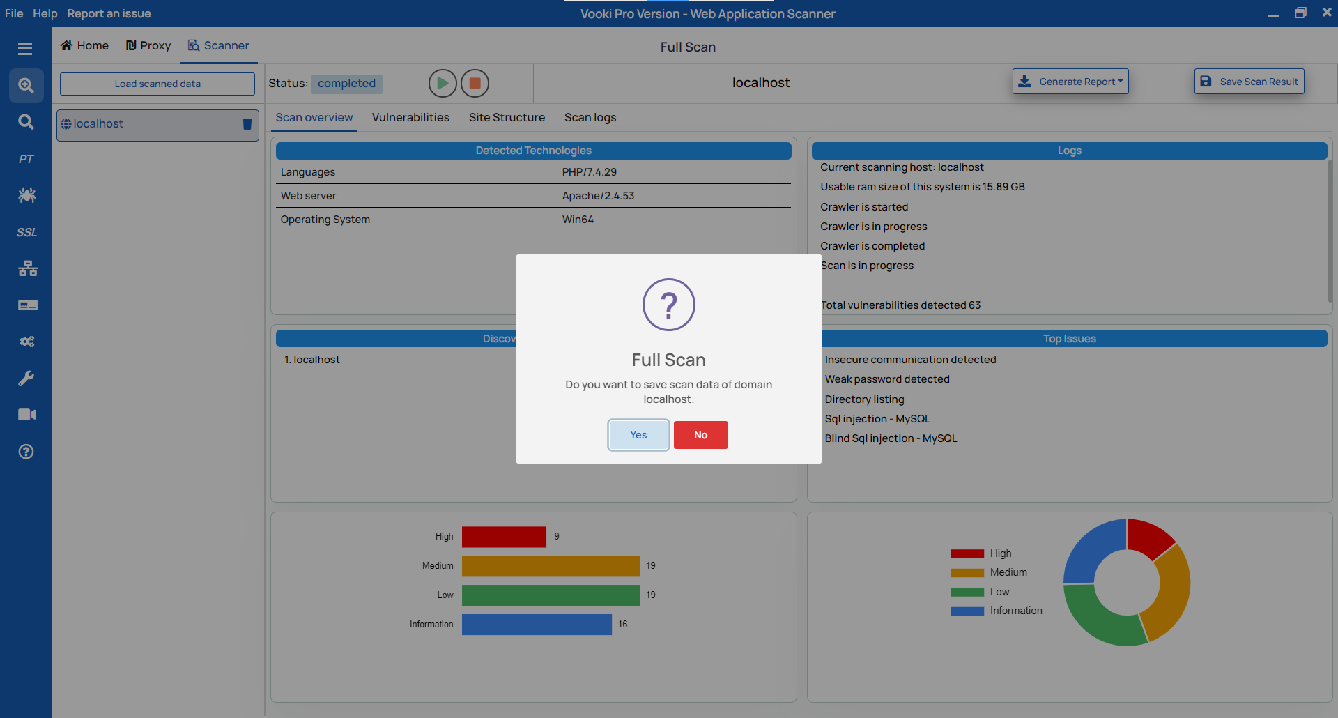This screenshot has width=1338, height=718.
Task: Open the video camera sidebar icon
Action: point(27,415)
